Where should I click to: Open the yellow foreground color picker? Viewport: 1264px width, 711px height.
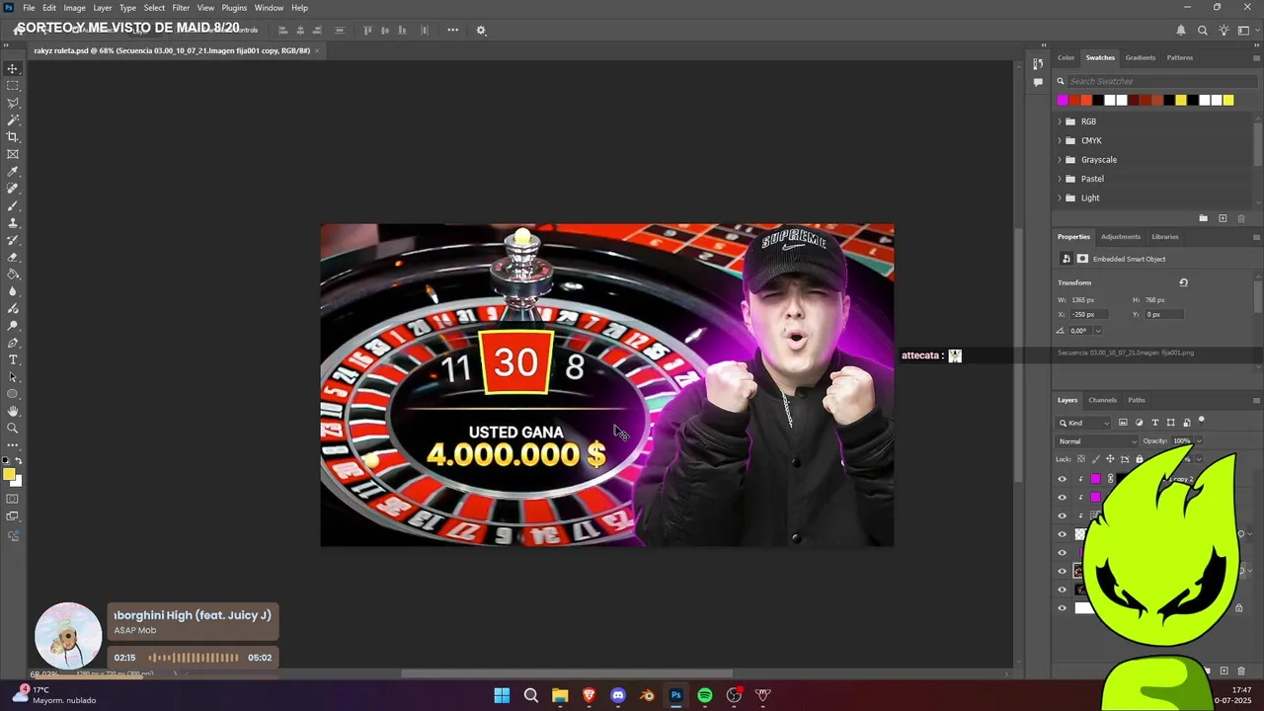[9, 475]
